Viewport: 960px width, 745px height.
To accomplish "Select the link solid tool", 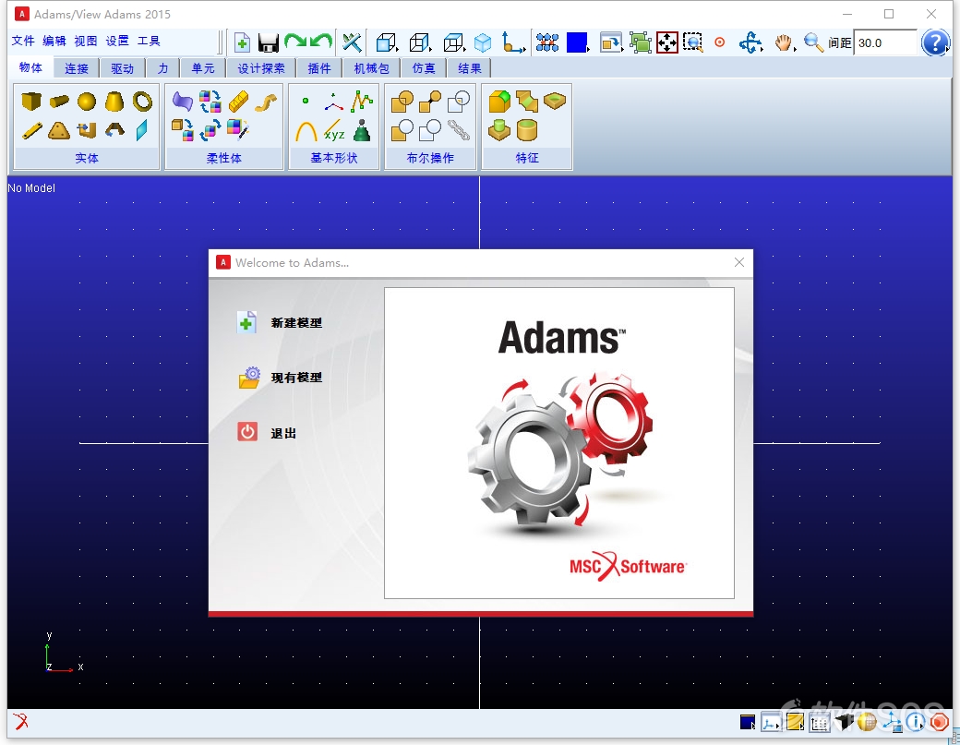I will (31, 130).
